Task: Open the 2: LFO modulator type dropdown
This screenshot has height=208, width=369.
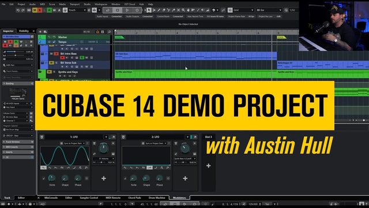Action: click(x=187, y=137)
